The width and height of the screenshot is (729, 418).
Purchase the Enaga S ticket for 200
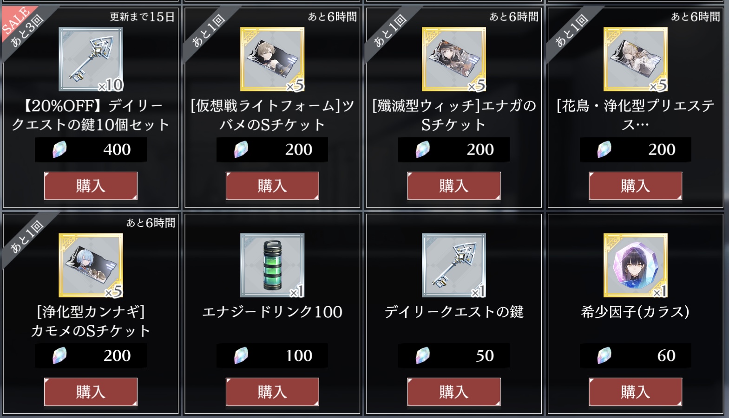454,186
